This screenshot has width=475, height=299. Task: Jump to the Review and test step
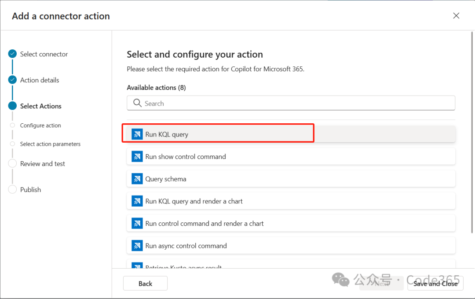pos(42,164)
